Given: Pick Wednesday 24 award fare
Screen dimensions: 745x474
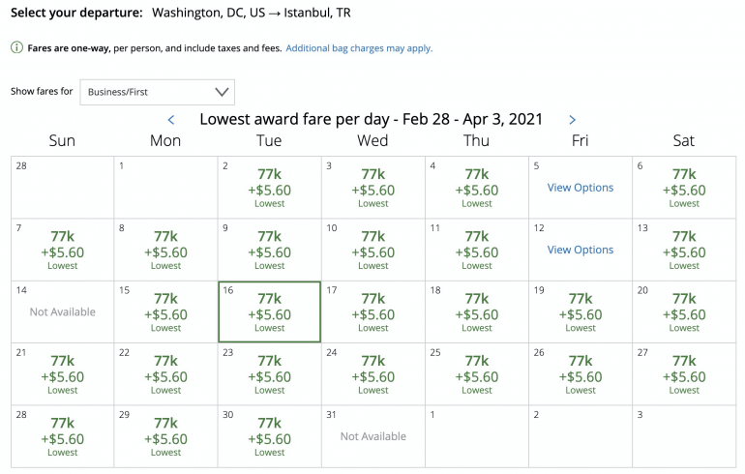Looking at the screenshot, I should [x=372, y=375].
